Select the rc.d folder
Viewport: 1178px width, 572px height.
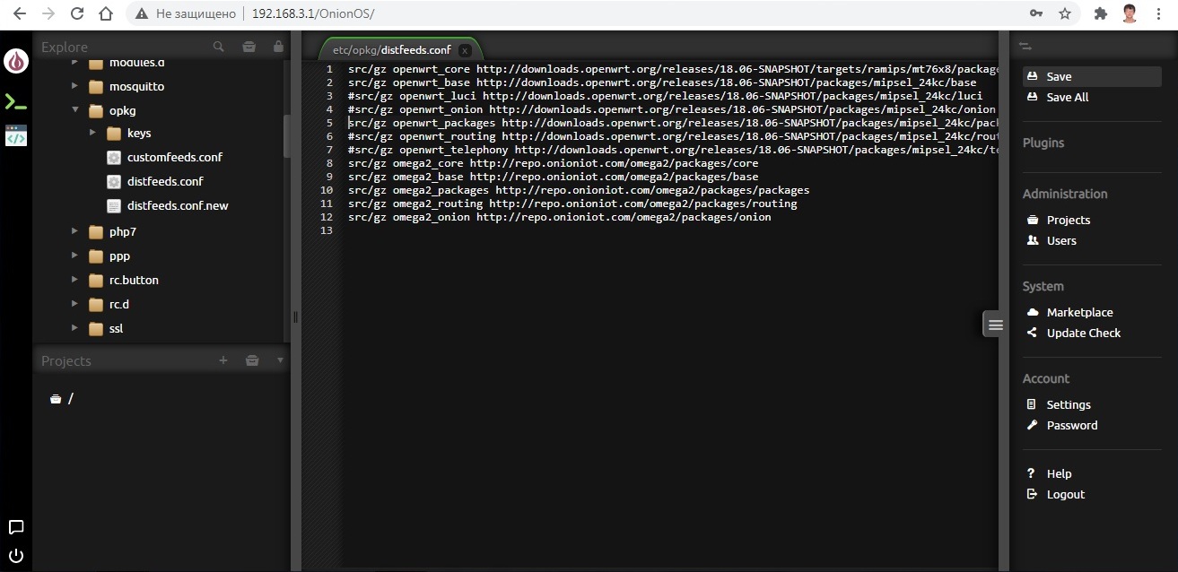pos(118,304)
